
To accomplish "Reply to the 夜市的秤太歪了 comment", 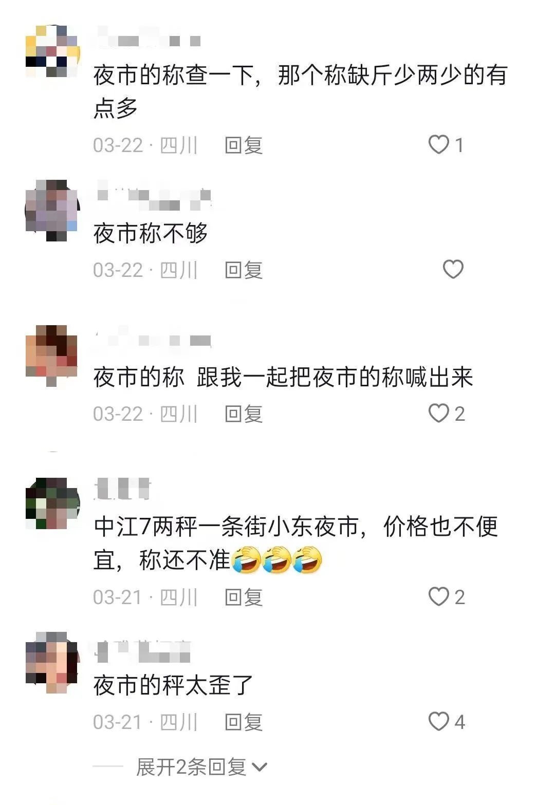I will tap(244, 722).
